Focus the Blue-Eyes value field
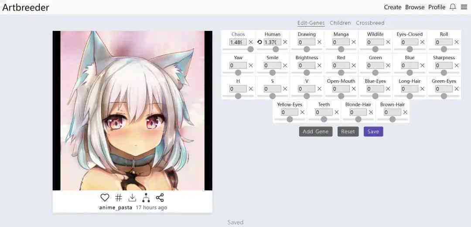 375,89
